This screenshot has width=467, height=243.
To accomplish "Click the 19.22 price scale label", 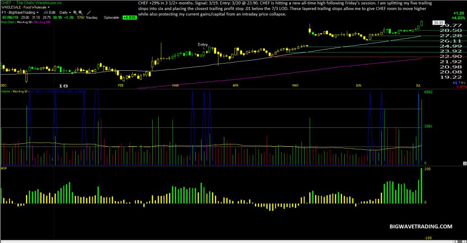I will point(451,77).
